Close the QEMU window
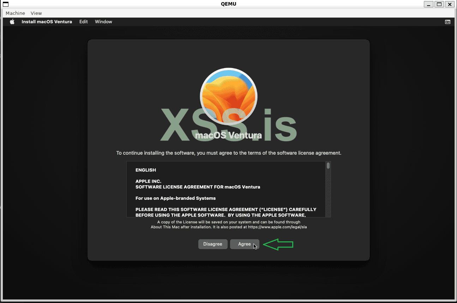 pyautogui.click(x=449, y=4)
